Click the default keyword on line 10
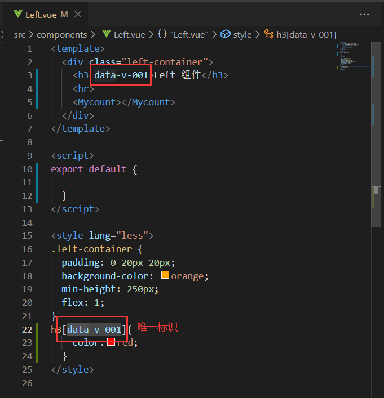This screenshot has height=398, width=384. point(108,169)
